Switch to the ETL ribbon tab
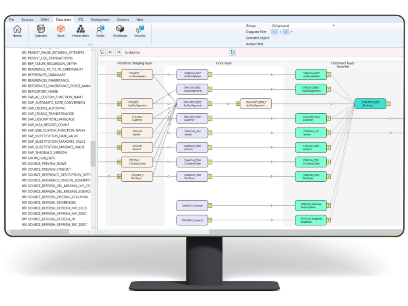 [x=81, y=19]
